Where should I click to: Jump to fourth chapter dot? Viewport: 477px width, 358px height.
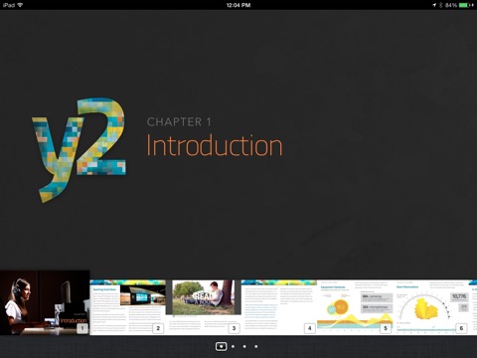(x=256, y=346)
